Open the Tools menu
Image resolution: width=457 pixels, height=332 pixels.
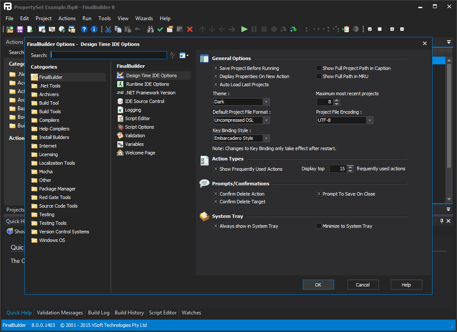click(x=104, y=18)
